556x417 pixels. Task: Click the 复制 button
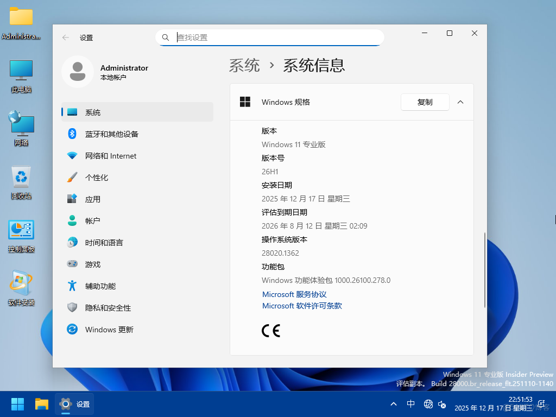[425, 102]
